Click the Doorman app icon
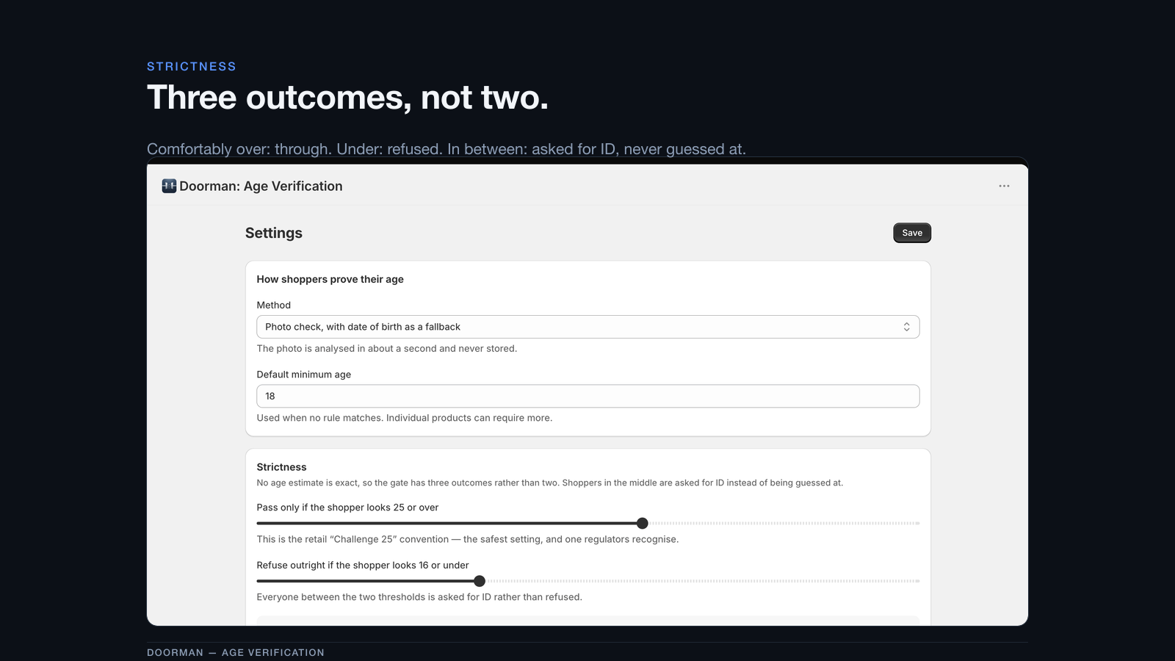 pyautogui.click(x=169, y=186)
